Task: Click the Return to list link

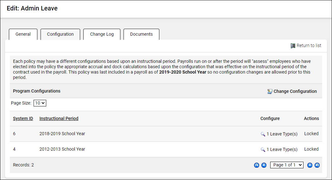Action: click(309, 46)
